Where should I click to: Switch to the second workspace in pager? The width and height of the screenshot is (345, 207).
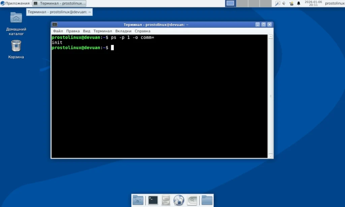(x=242, y=3)
